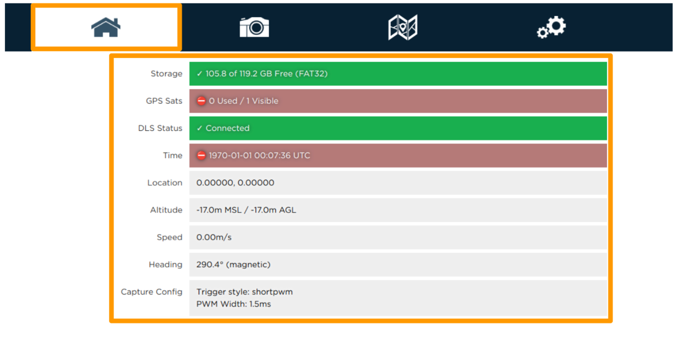Click the 1970-01-01 UTC timestamp text
Image resolution: width=675 pixels, height=339 pixels.
259,155
